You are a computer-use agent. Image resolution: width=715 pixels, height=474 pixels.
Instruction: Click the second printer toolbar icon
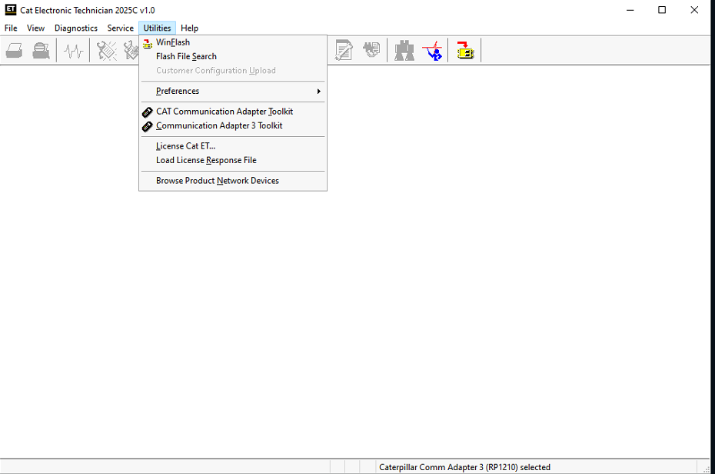(x=41, y=50)
